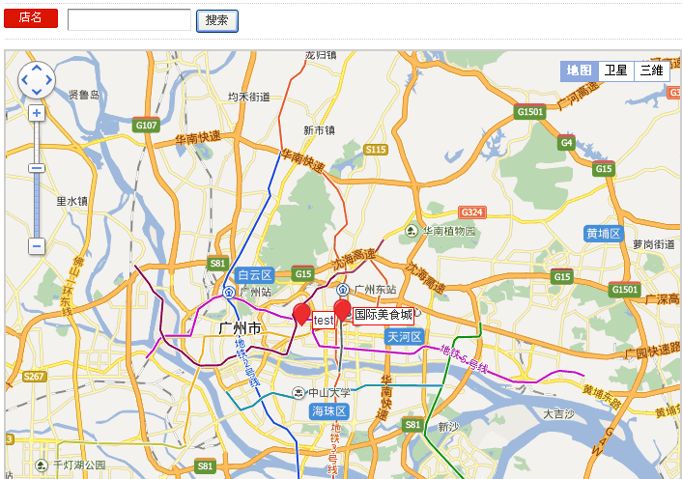Screen dimensions: 682x479
Task: Switch to the 卫星 satellite view
Action: click(x=616, y=70)
